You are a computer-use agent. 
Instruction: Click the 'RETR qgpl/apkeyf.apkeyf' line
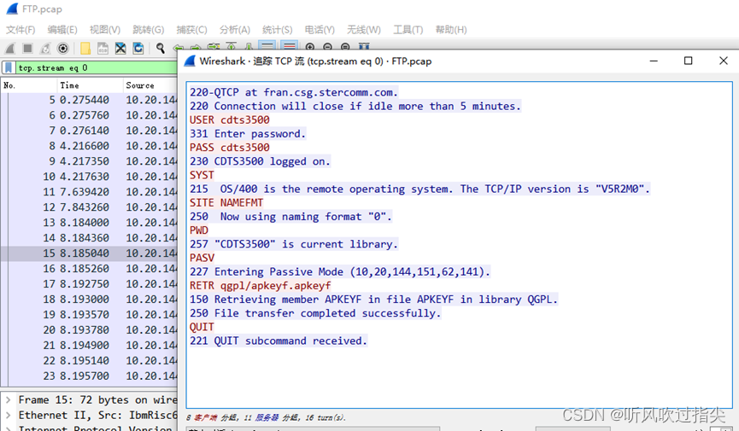pos(261,286)
